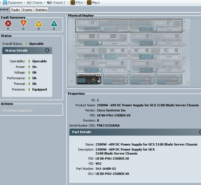Viewport: 201px width, 185px height.
Task: Click the Part Details Description value
Action: (x=125, y=152)
